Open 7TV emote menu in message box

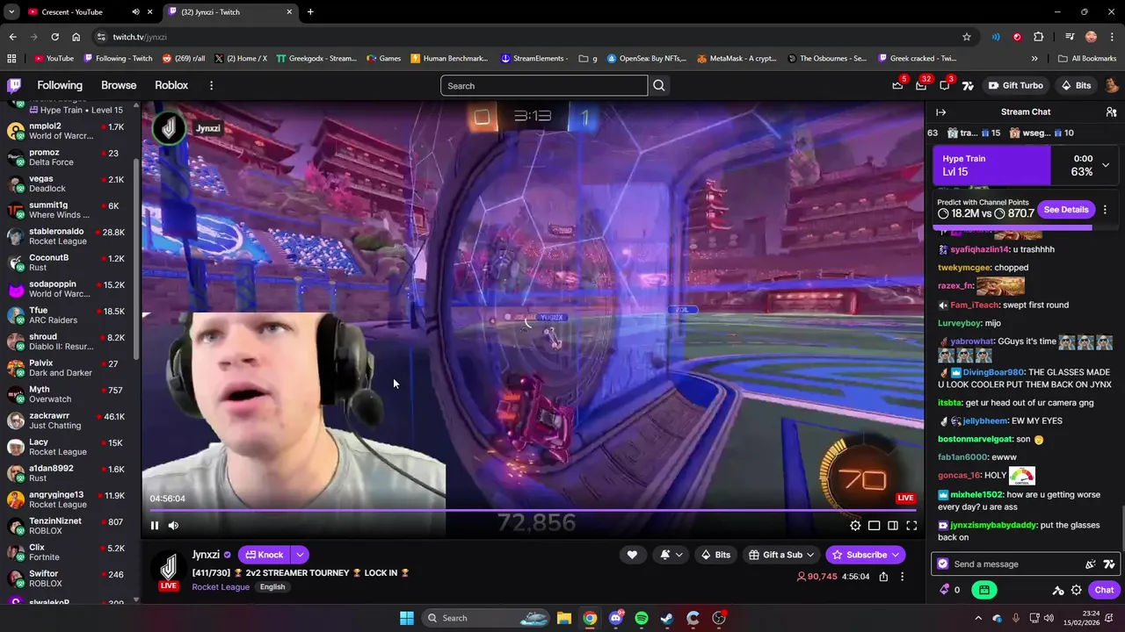[x=1109, y=564]
